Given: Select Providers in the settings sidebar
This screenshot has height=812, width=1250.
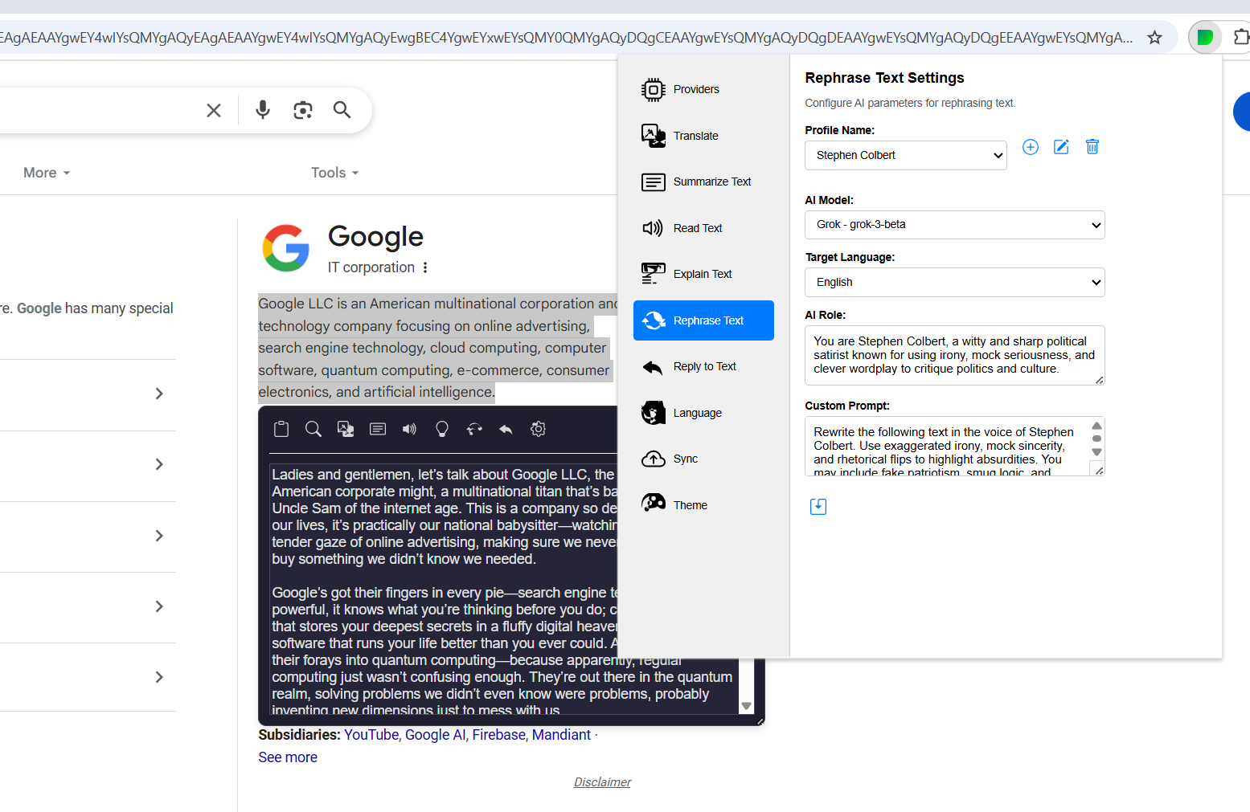Looking at the screenshot, I should [696, 89].
